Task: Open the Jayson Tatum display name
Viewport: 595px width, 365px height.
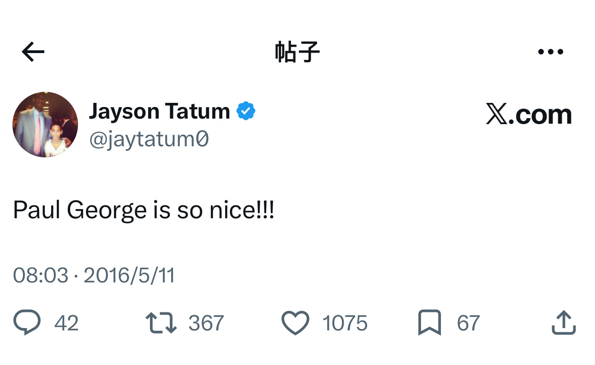Action: pyautogui.click(x=159, y=111)
